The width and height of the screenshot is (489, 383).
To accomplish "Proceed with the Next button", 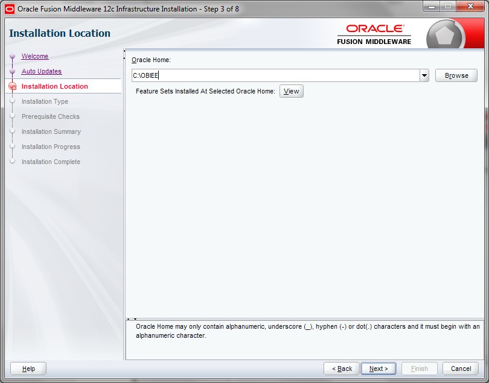I will pyautogui.click(x=378, y=369).
